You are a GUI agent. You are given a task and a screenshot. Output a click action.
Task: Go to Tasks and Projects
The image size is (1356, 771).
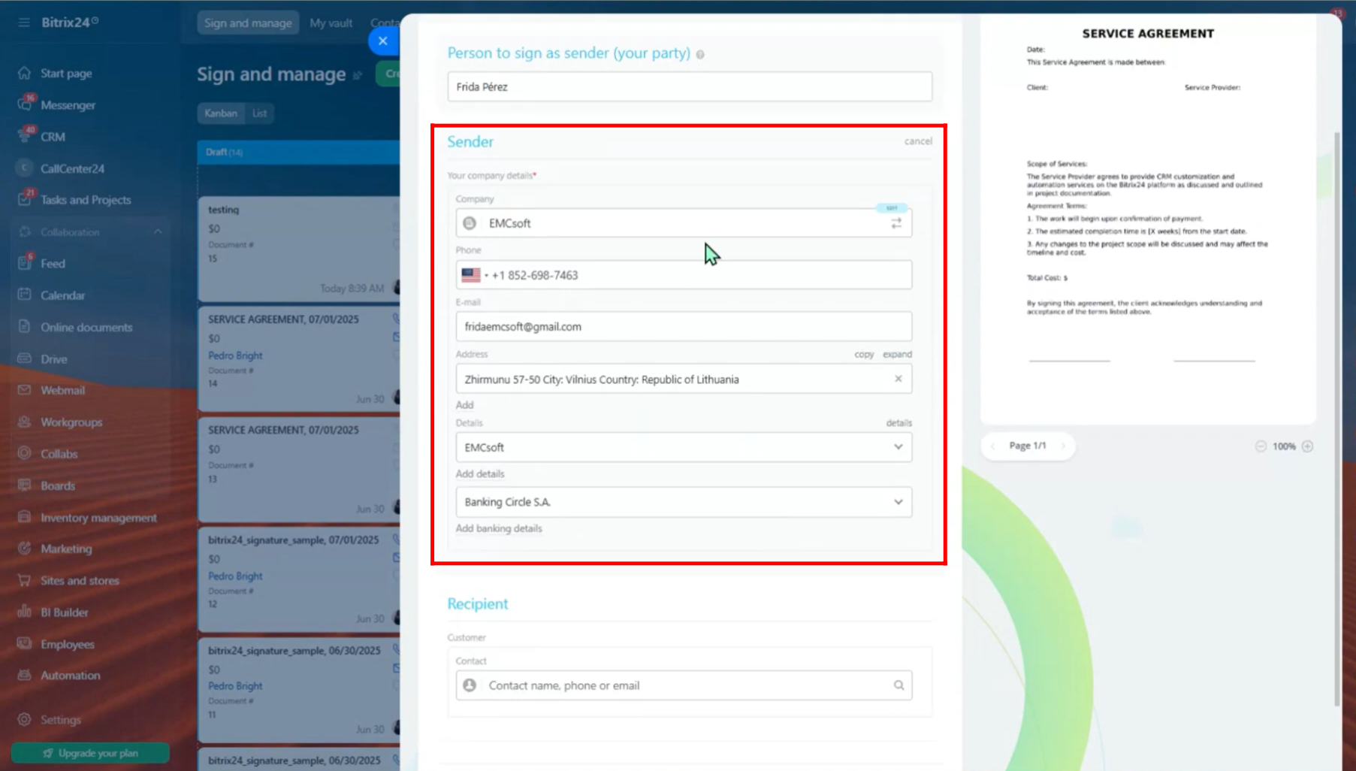click(x=86, y=200)
